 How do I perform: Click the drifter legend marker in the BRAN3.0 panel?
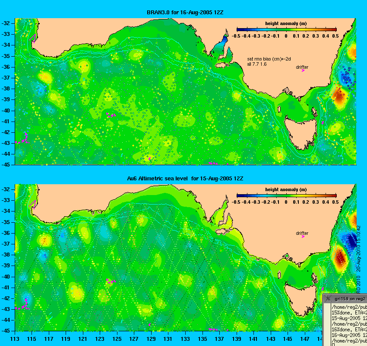[303, 70]
